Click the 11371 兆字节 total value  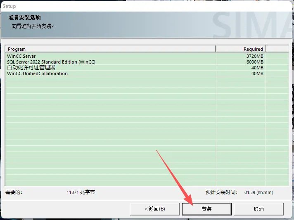coord(81,192)
